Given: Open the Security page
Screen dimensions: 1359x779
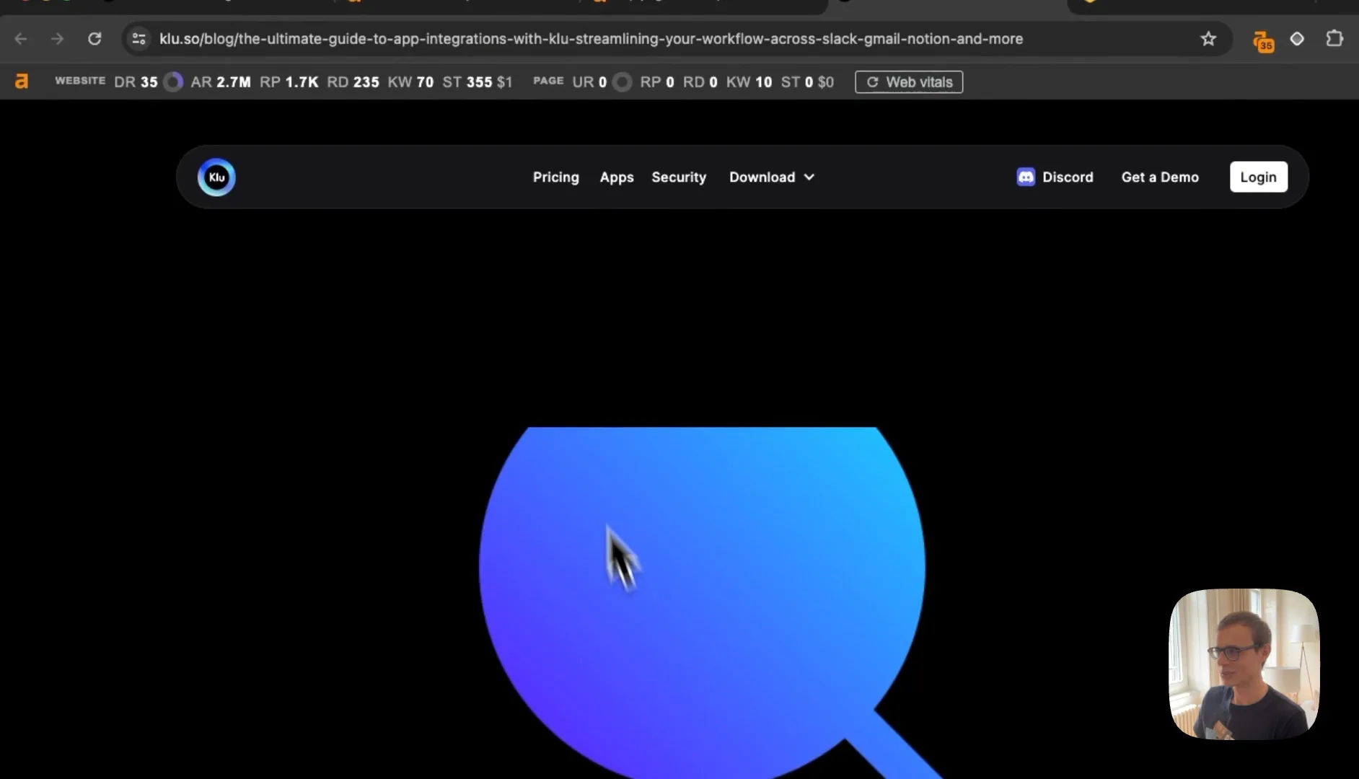Looking at the screenshot, I should [x=679, y=177].
